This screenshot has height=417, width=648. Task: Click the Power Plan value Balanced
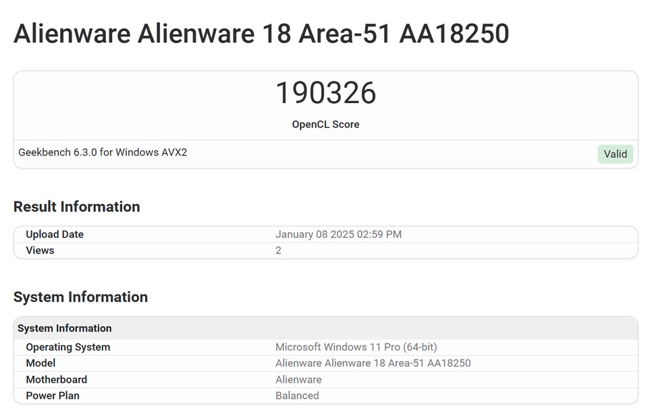coord(297,395)
